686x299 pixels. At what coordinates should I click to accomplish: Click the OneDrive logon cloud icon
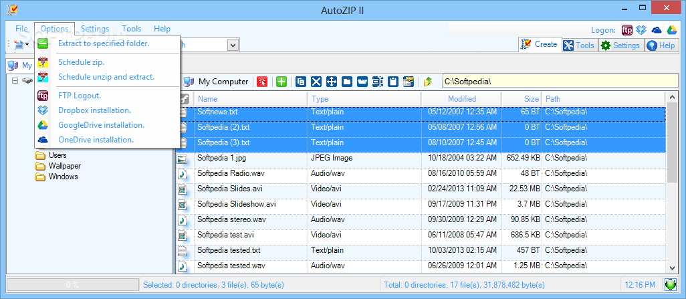657,30
